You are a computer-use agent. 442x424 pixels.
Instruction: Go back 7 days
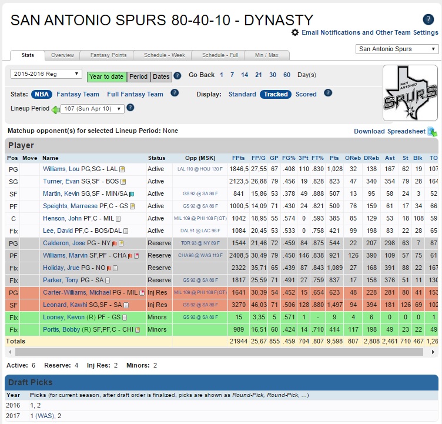click(x=232, y=75)
